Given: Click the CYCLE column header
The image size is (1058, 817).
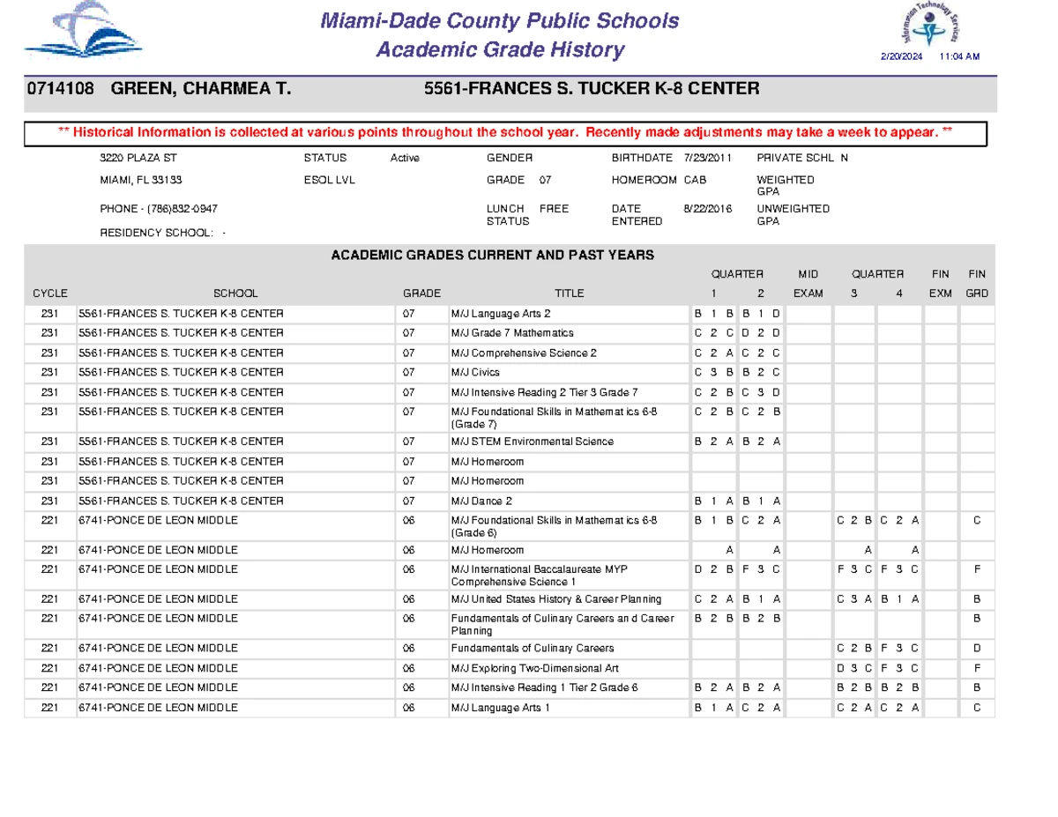Looking at the screenshot, I should 50,293.
